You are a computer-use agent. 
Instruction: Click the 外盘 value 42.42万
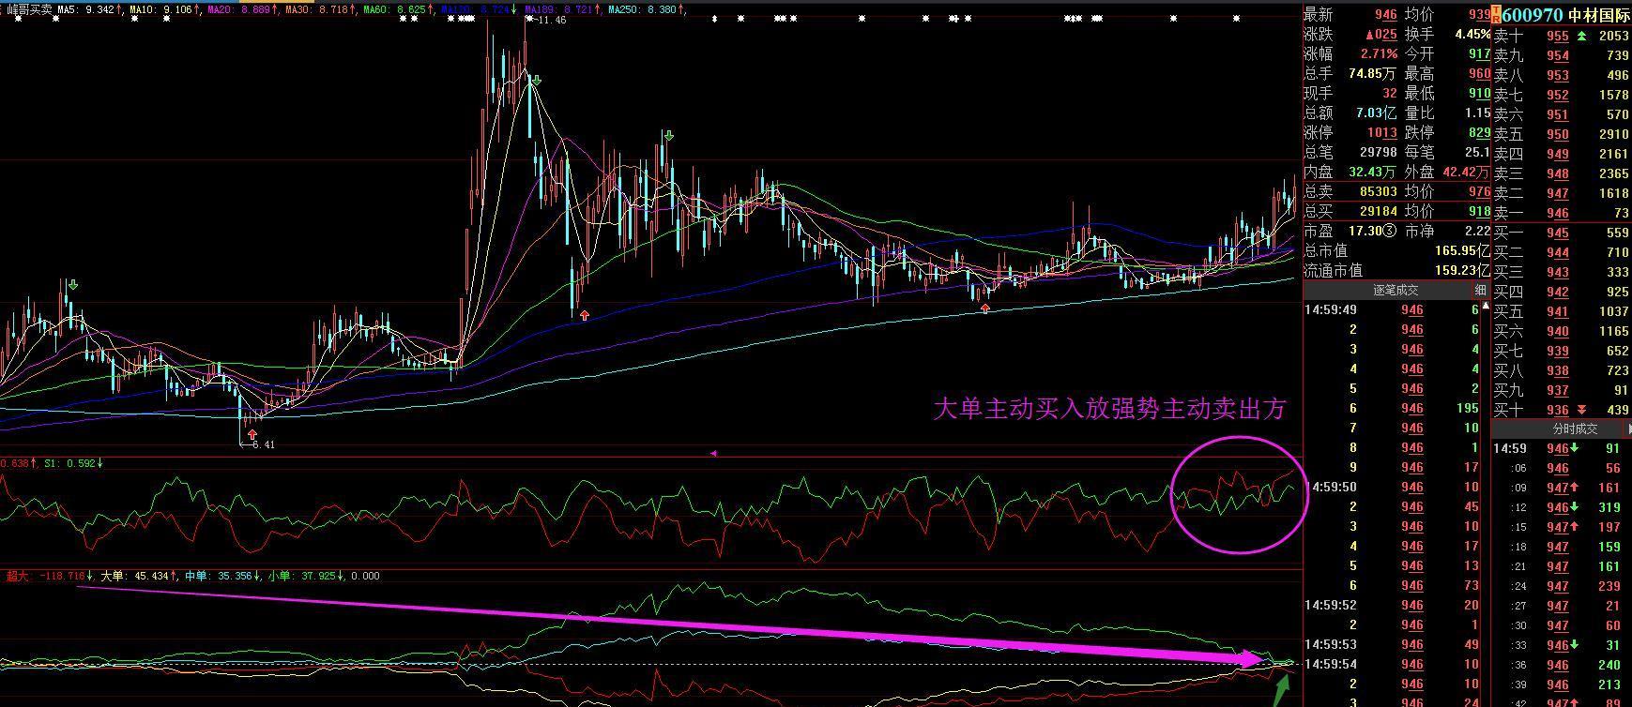click(1466, 172)
